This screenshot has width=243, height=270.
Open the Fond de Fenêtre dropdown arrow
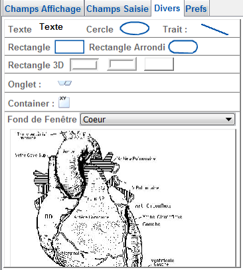pos(228,119)
